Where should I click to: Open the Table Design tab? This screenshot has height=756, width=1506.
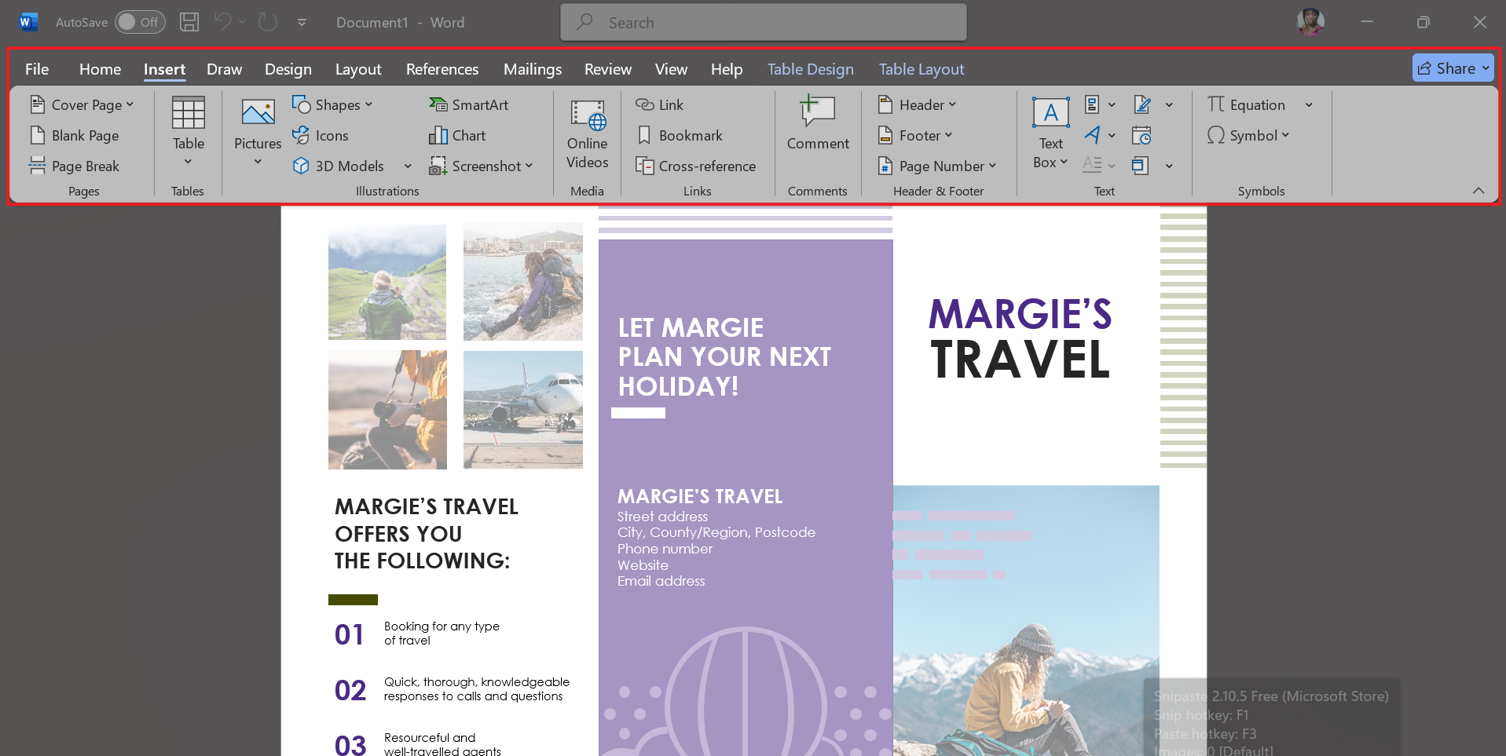[x=810, y=69]
